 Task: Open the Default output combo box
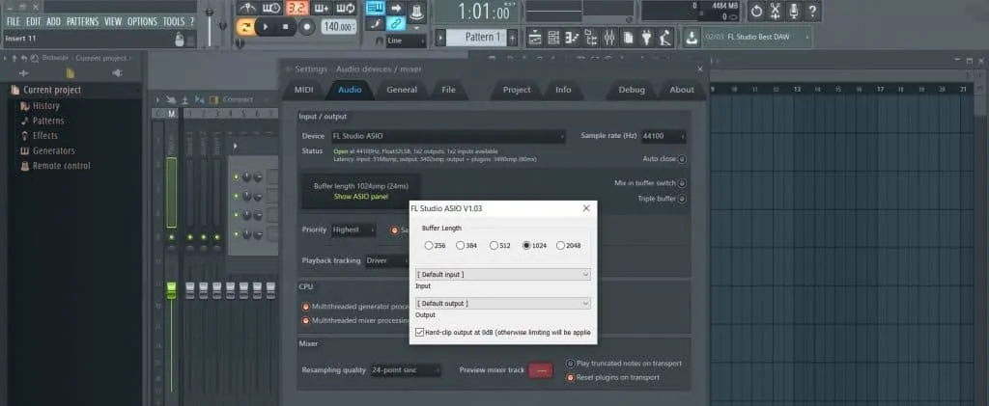coord(503,304)
